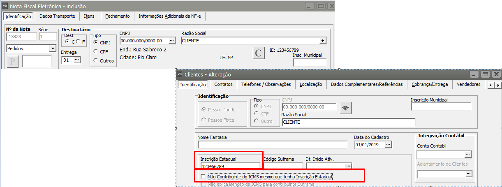Click the Insc. Municipal field in Nota Fiscal
The width and height of the screenshot is (502, 187).
point(310,62)
